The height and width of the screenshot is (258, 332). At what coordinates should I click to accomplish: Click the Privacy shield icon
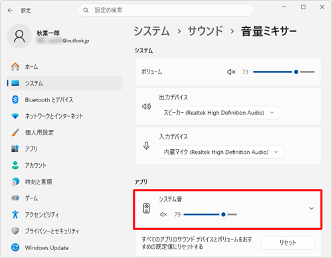pyautogui.click(x=15, y=231)
